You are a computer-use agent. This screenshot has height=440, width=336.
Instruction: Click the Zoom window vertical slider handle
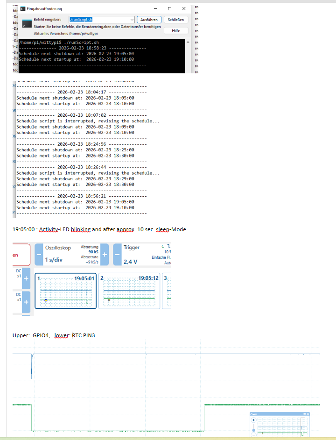(253, 430)
